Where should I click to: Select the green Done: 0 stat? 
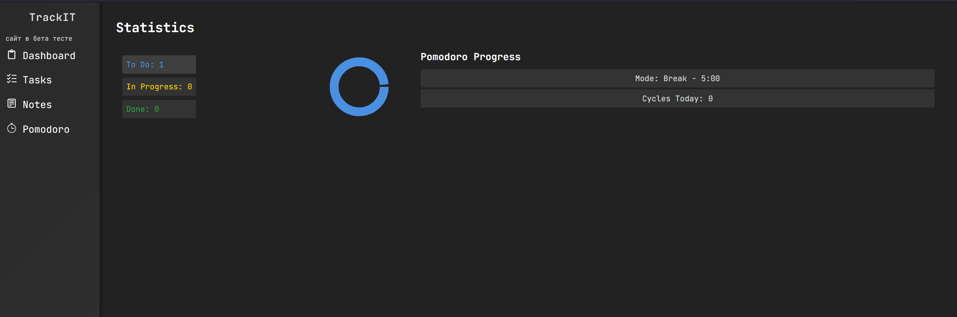pyautogui.click(x=159, y=109)
